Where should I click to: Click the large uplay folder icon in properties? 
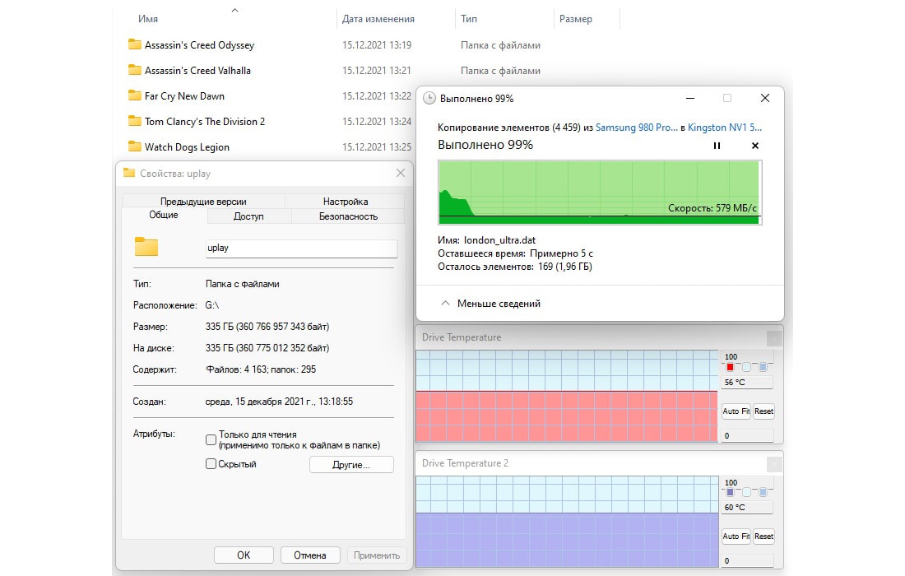click(x=146, y=247)
